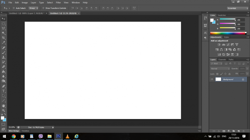Image resolution: width=250 pixels, height=140 pixels.
Task: Open the Move tool preset picker arrow
Action: pos(9,8)
